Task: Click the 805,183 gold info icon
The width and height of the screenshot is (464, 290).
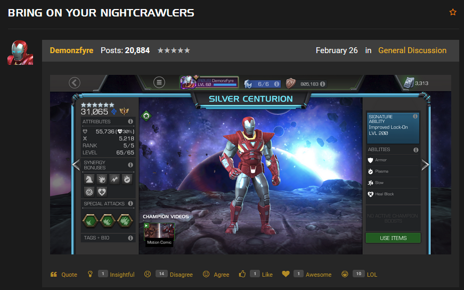Action: [322, 84]
